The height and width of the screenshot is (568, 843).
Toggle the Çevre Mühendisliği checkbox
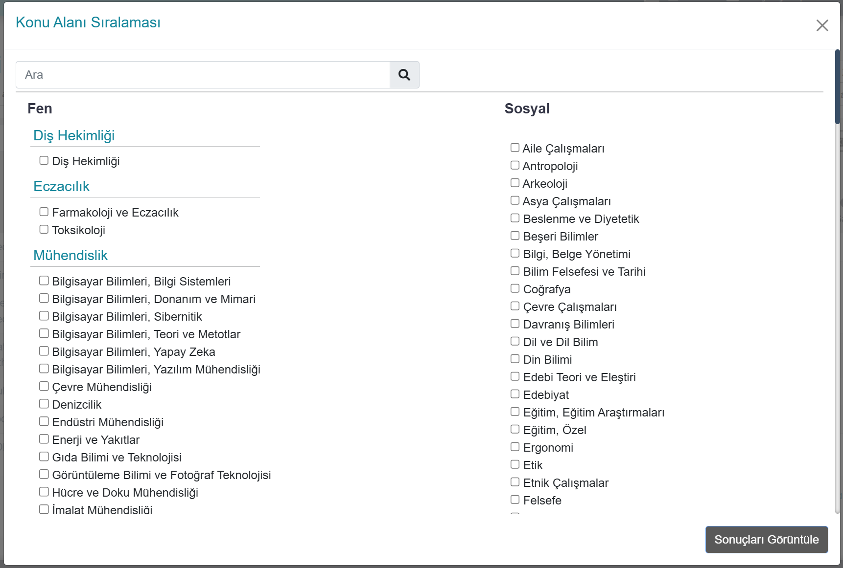tap(44, 386)
